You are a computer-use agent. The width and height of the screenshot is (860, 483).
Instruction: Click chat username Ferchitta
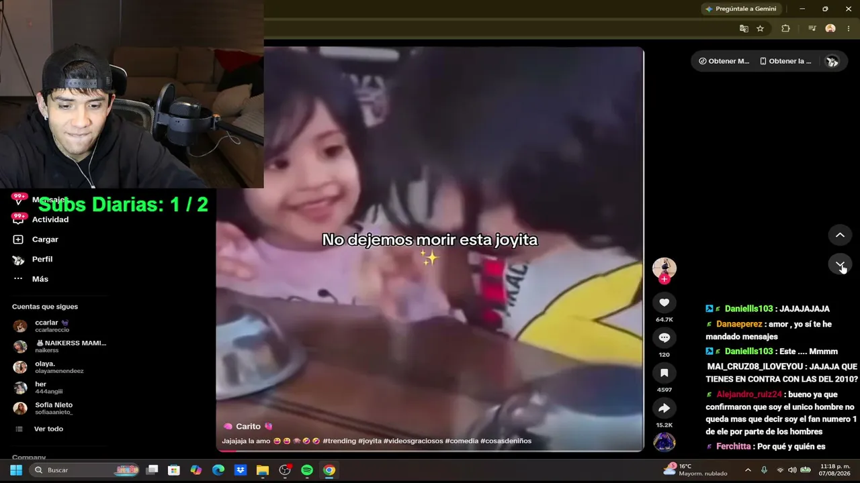click(x=734, y=446)
